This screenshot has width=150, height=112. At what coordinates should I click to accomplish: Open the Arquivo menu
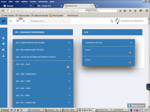4,2
